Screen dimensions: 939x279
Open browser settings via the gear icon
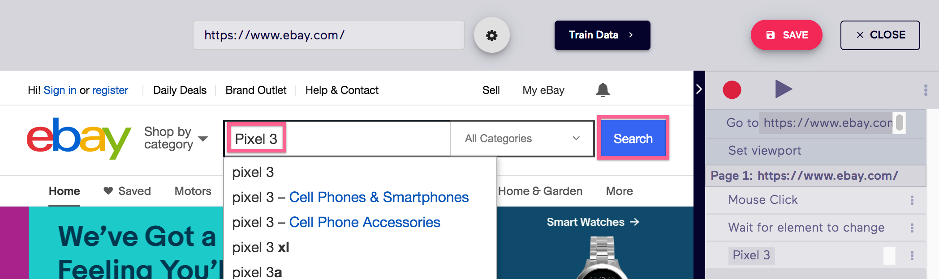point(492,35)
